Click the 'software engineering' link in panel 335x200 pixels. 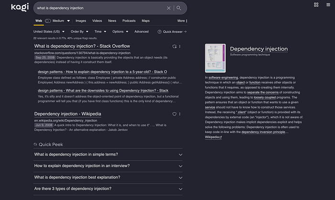point(223,77)
